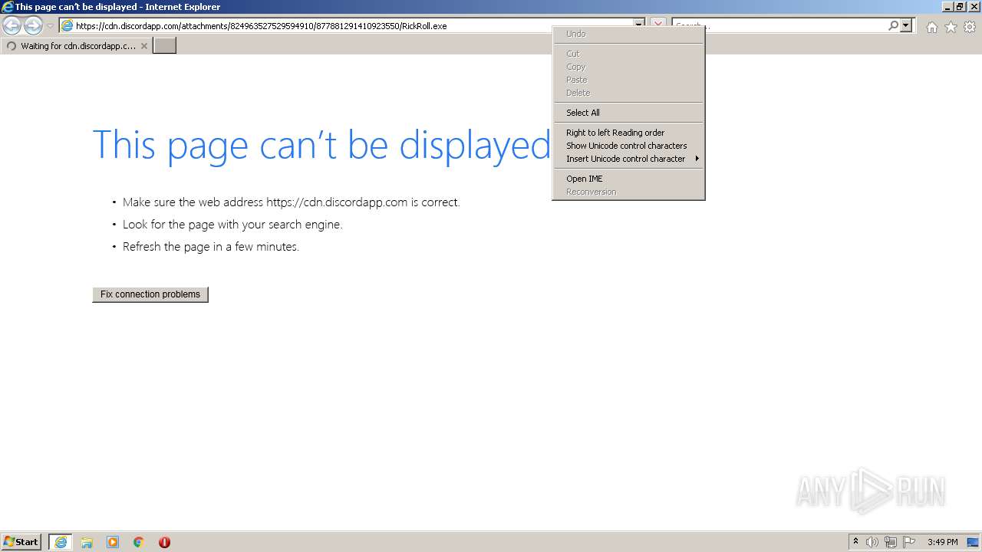Go forward with the Forward arrow button
Screen dimensions: 982x552
pos(33,26)
